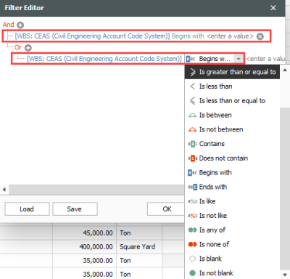
Task: Click the And group operator
Action: click(x=9, y=25)
